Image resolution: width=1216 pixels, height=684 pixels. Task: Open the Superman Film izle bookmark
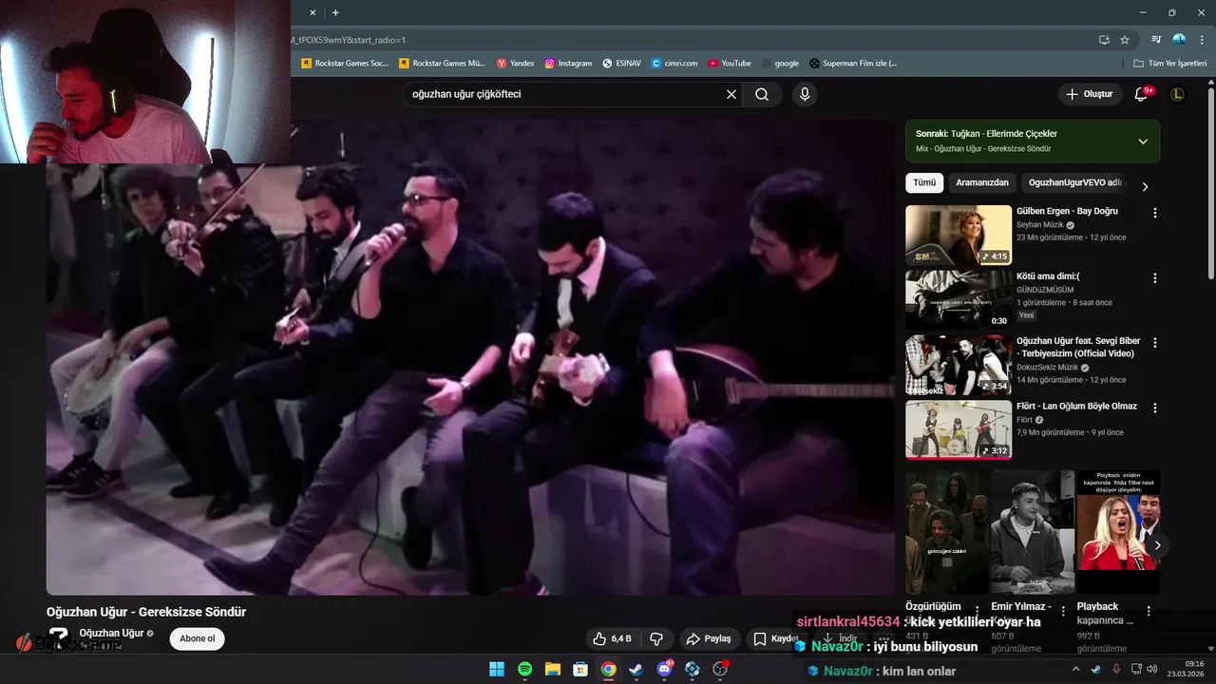853,64
